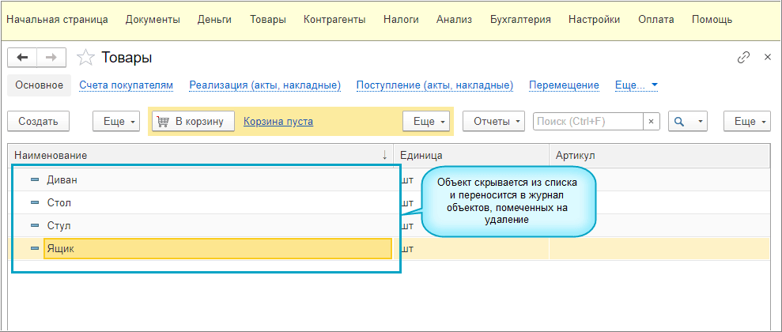The width and height of the screenshot is (782, 332).
Task: Open Корзина пуста link
Action: (x=278, y=122)
